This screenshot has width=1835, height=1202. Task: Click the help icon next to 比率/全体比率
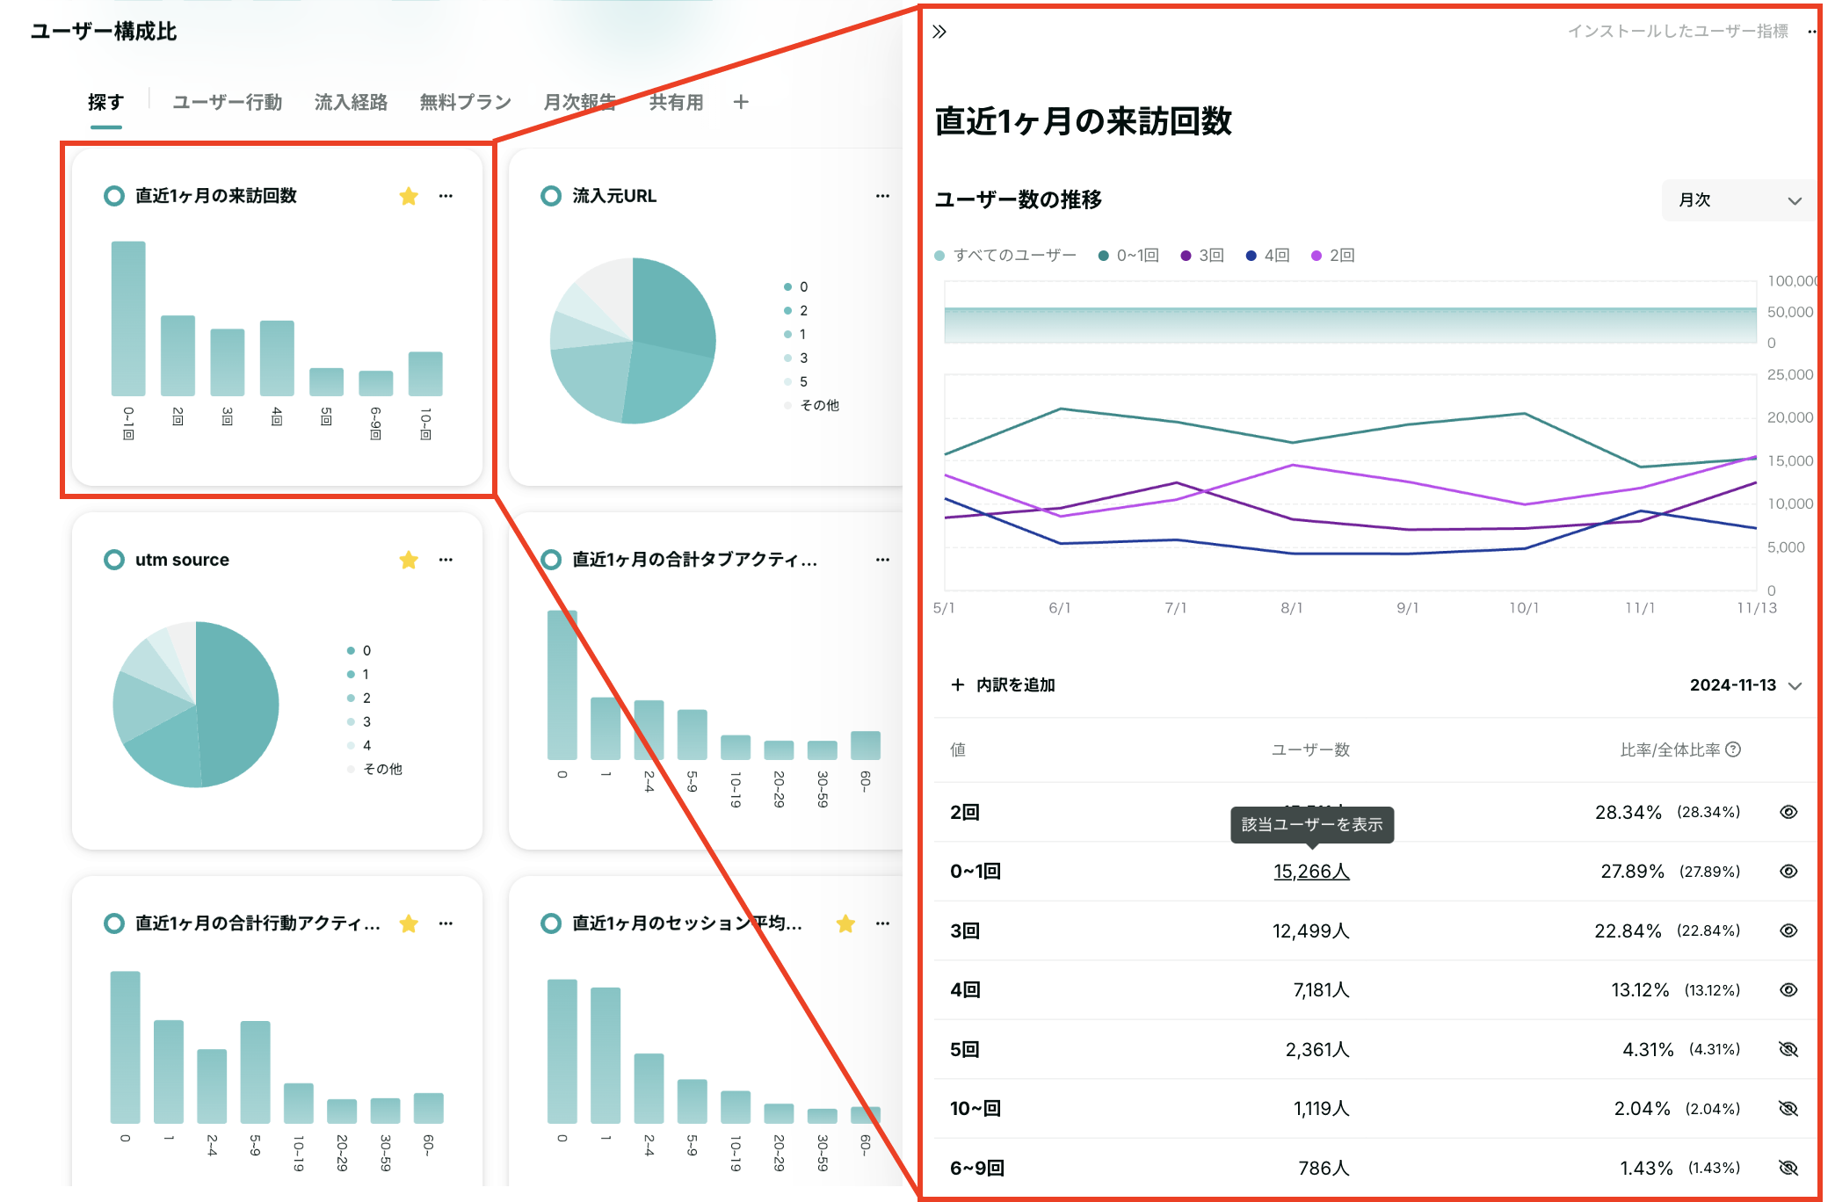(x=1733, y=749)
